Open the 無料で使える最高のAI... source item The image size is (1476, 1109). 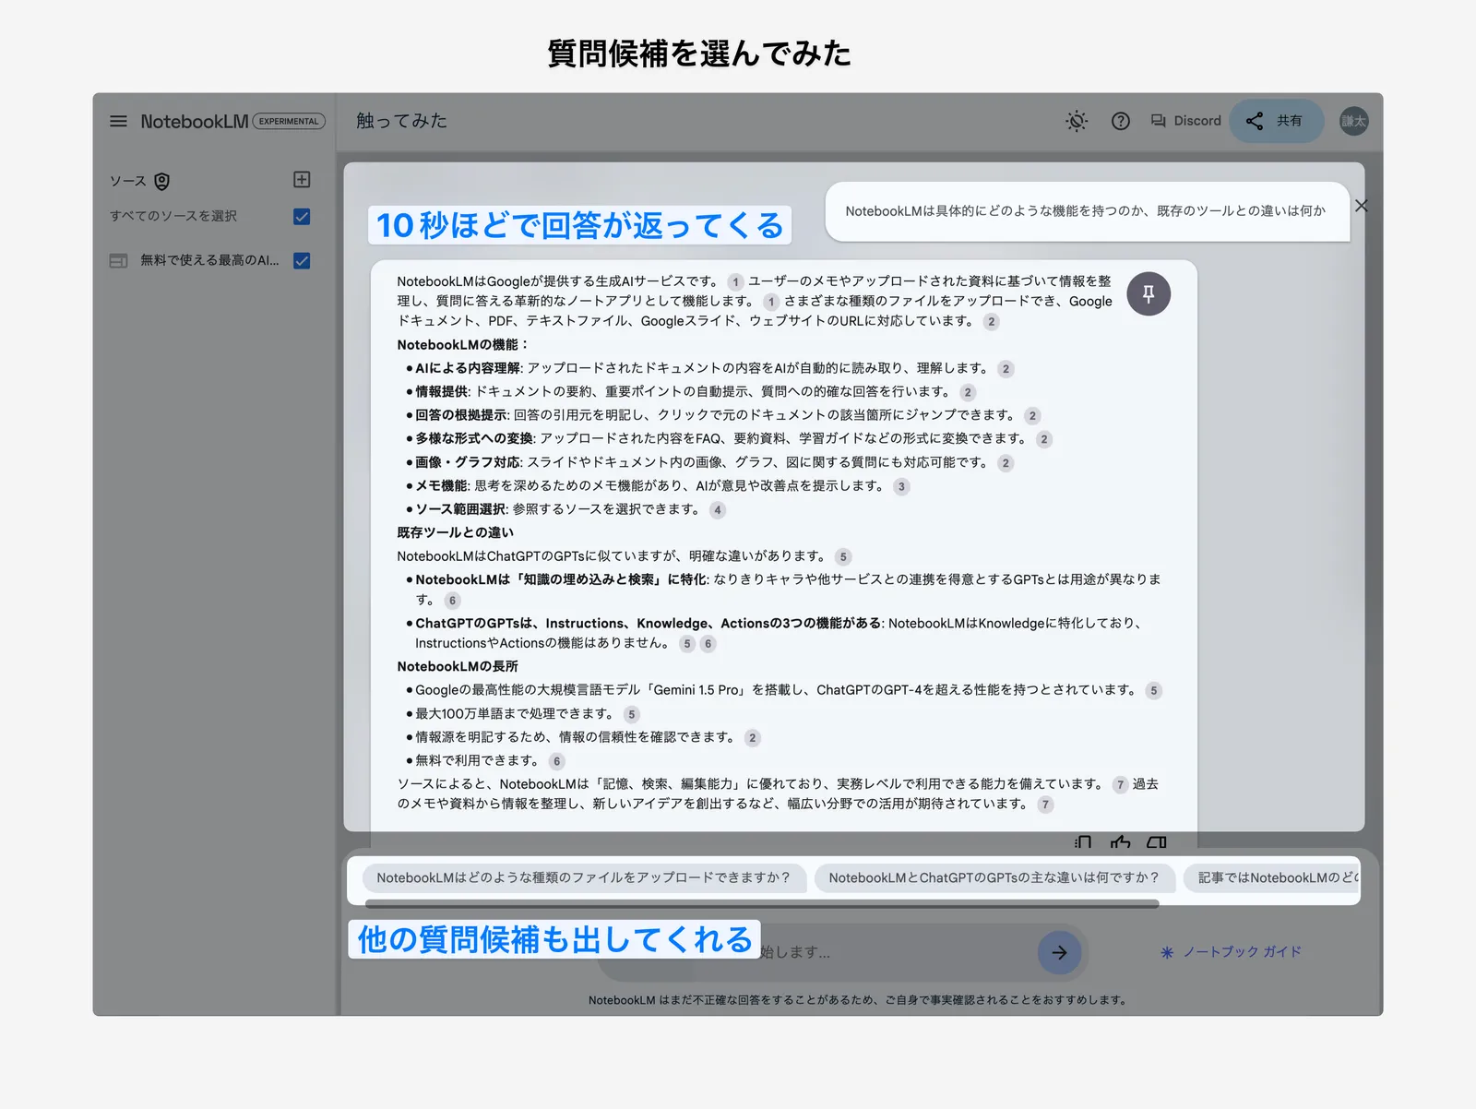(x=209, y=260)
